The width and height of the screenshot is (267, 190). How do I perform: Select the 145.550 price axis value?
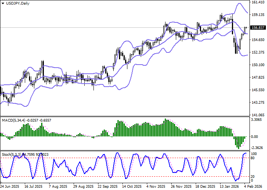(x=259, y=90)
